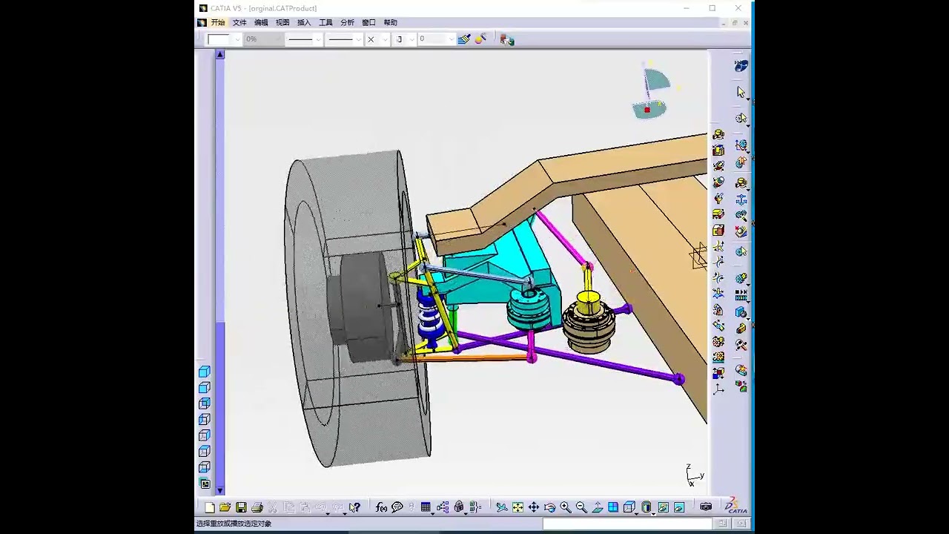Open the 工具 menu
This screenshot has width=949, height=534.
[325, 23]
